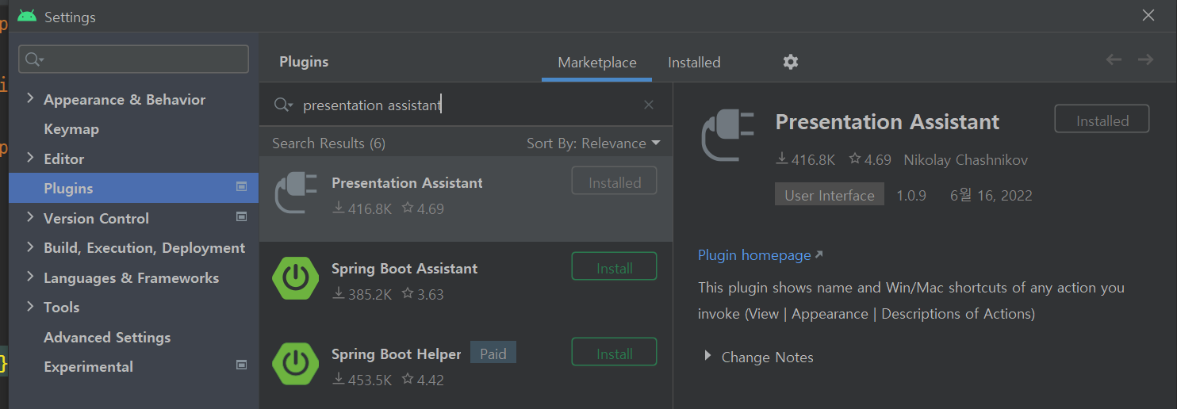Expand the Version Control node
The image size is (1177, 409).
point(30,217)
